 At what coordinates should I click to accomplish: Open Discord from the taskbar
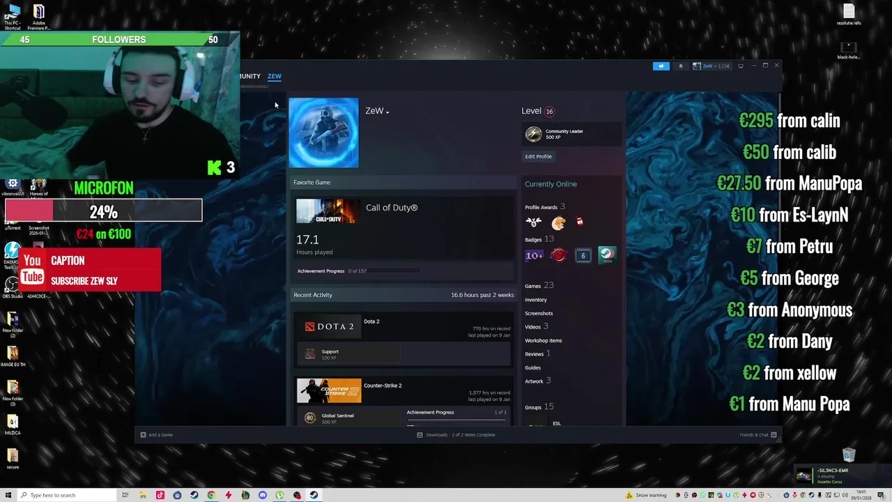(x=263, y=495)
